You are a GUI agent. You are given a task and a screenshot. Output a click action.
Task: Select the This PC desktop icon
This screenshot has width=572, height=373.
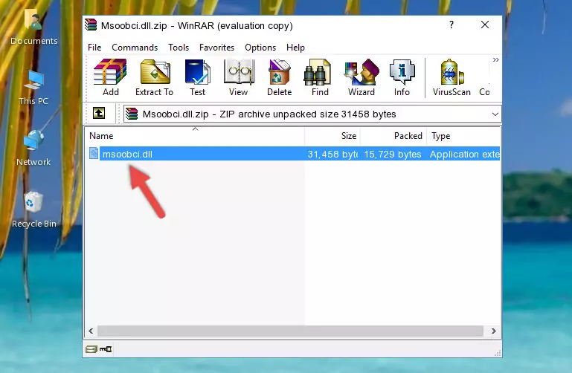click(33, 88)
